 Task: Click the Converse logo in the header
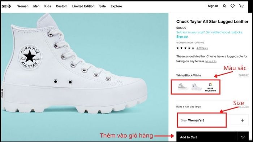click(x=6, y=6)
